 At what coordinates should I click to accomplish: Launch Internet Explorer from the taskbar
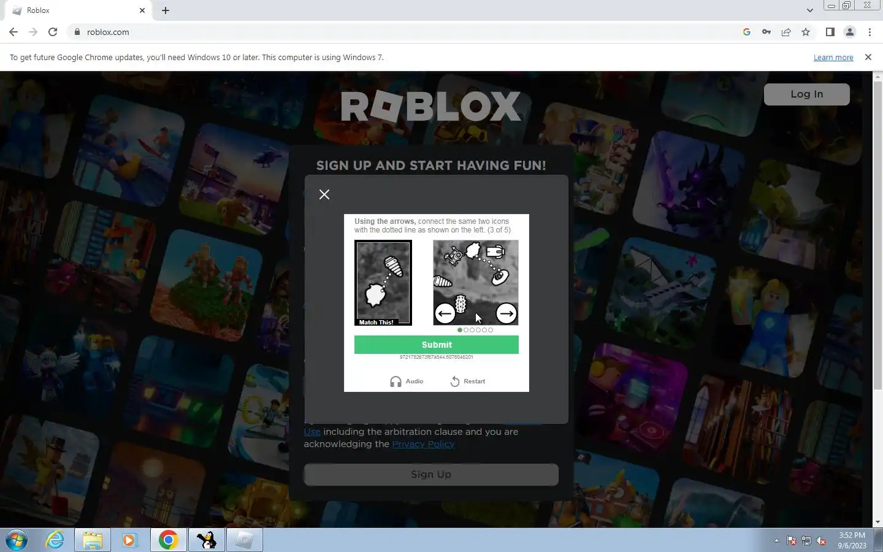pos(55,540)
